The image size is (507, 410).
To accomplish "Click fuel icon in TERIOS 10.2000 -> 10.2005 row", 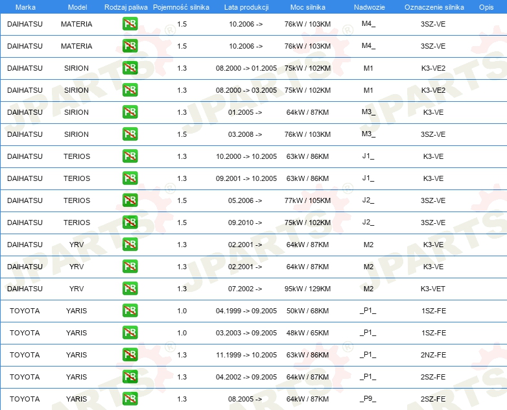I will tap(130, 156).
